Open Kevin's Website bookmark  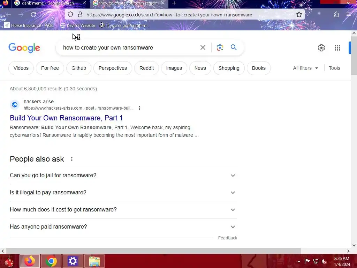(78, 25)
